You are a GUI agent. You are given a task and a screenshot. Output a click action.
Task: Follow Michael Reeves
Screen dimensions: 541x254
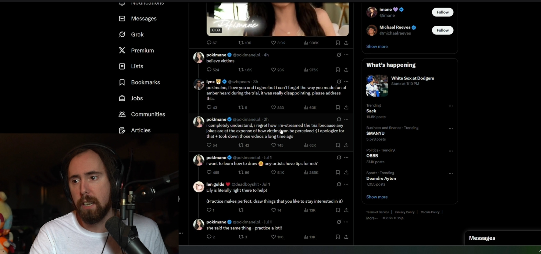point(442,30)
